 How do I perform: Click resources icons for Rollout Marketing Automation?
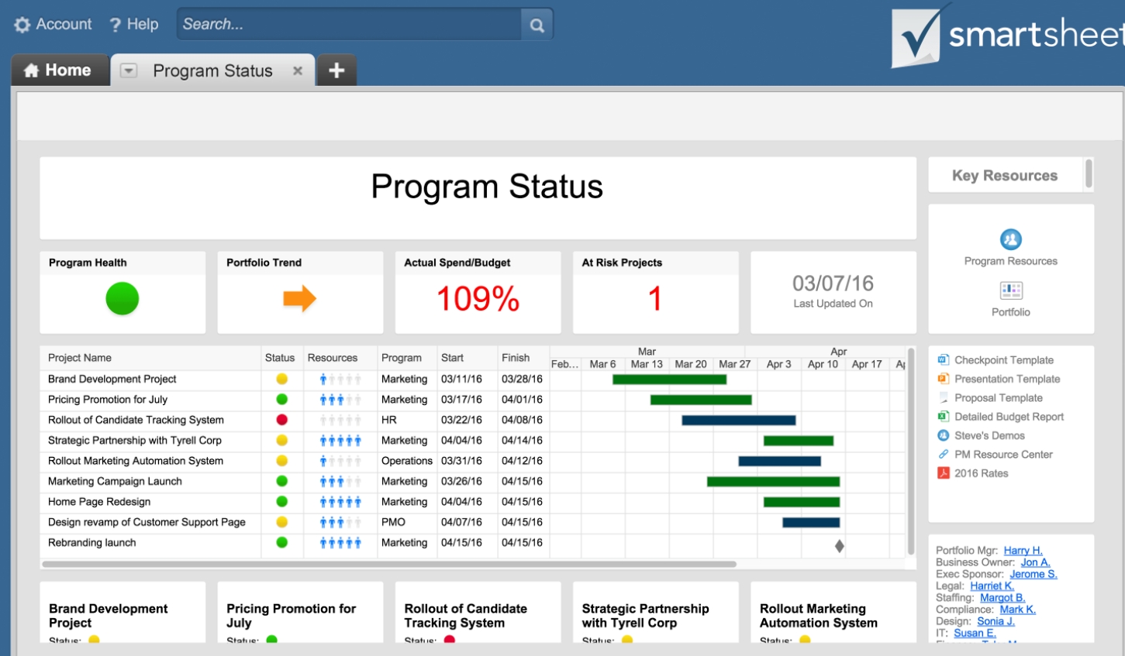340,461
